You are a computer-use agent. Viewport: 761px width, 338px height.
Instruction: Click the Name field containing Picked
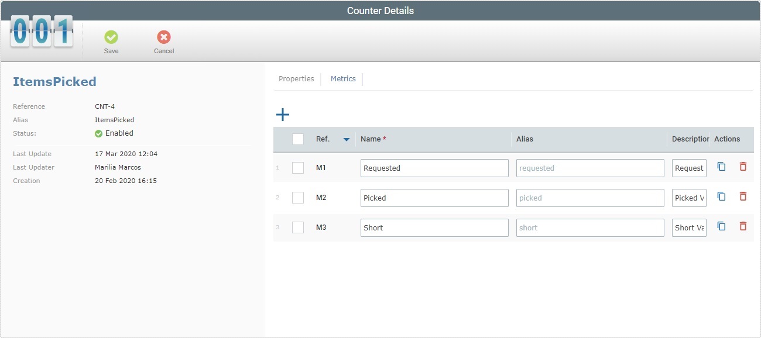click(x=434, y=198)
